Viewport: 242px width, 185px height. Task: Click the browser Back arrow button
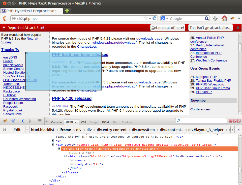click(x=4, y=18)
